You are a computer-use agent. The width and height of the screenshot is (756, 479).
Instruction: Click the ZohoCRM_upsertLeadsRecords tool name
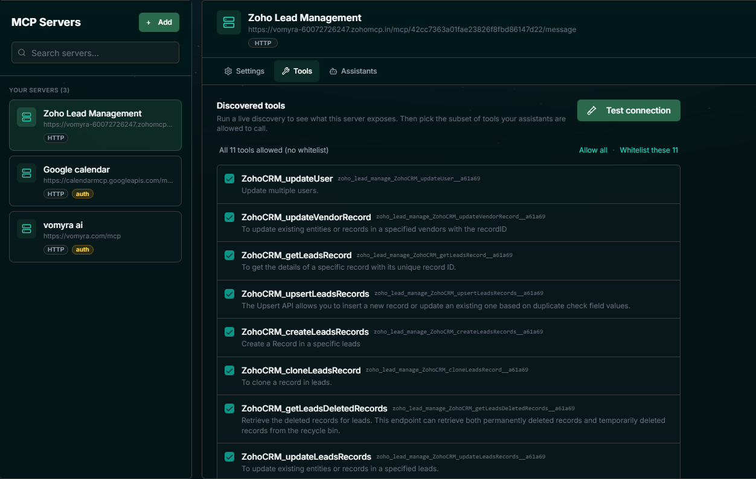tap(305, 294)
